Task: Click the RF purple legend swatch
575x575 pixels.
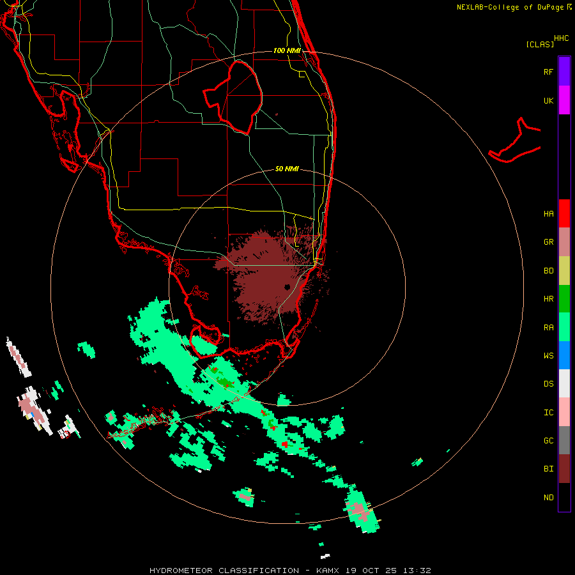Action: coord(564,71)
